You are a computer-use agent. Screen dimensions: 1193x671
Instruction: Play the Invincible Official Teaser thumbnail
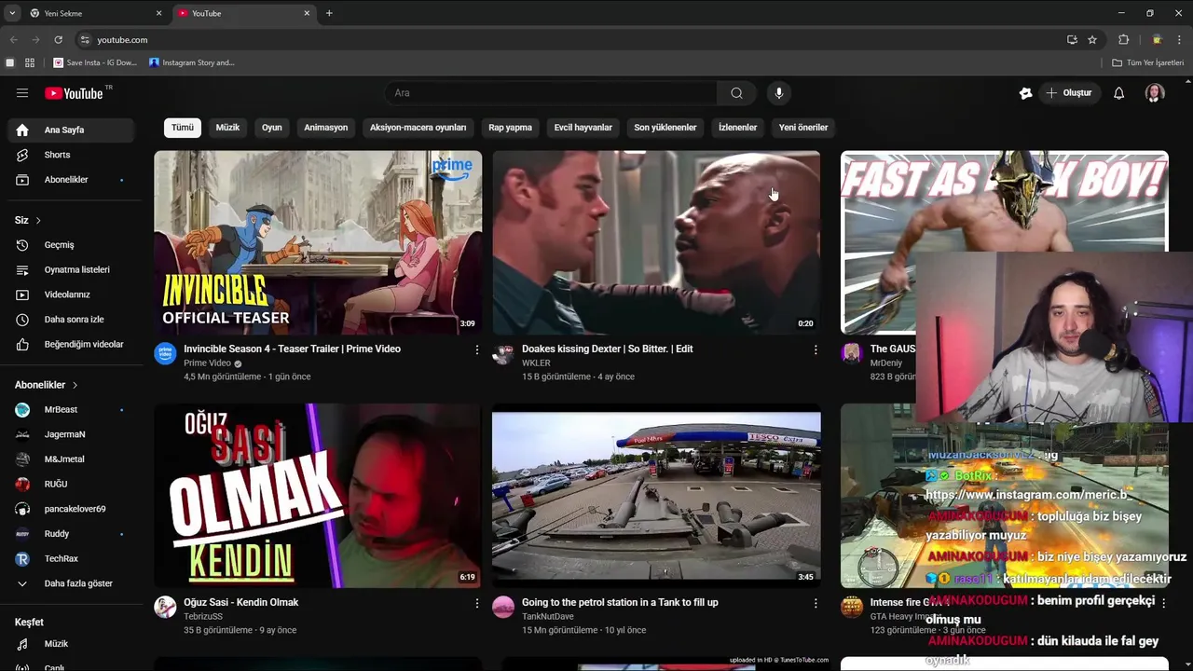318,242
